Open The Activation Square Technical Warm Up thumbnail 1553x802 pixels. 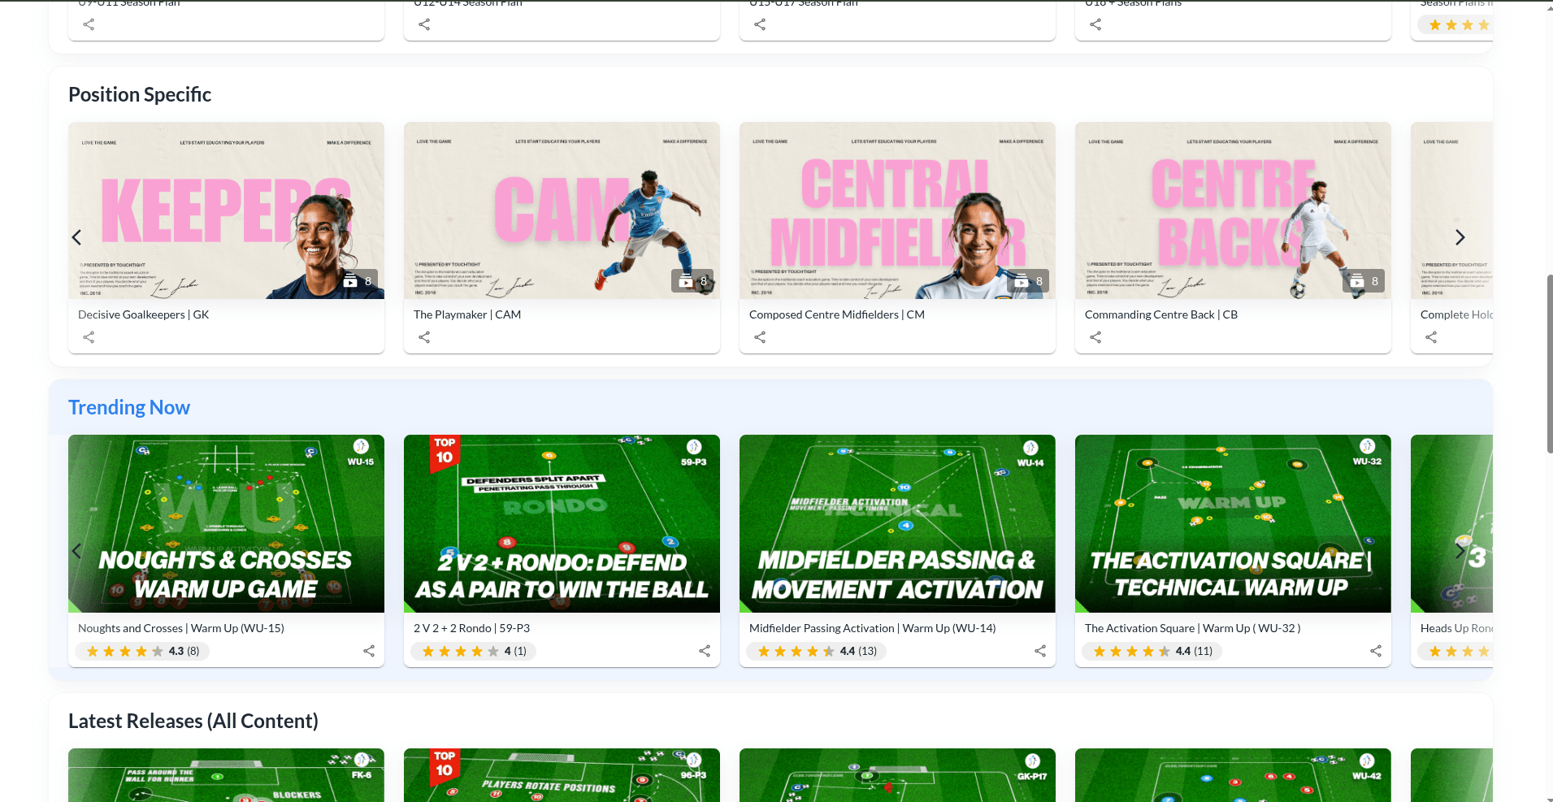click(1233, 523)
